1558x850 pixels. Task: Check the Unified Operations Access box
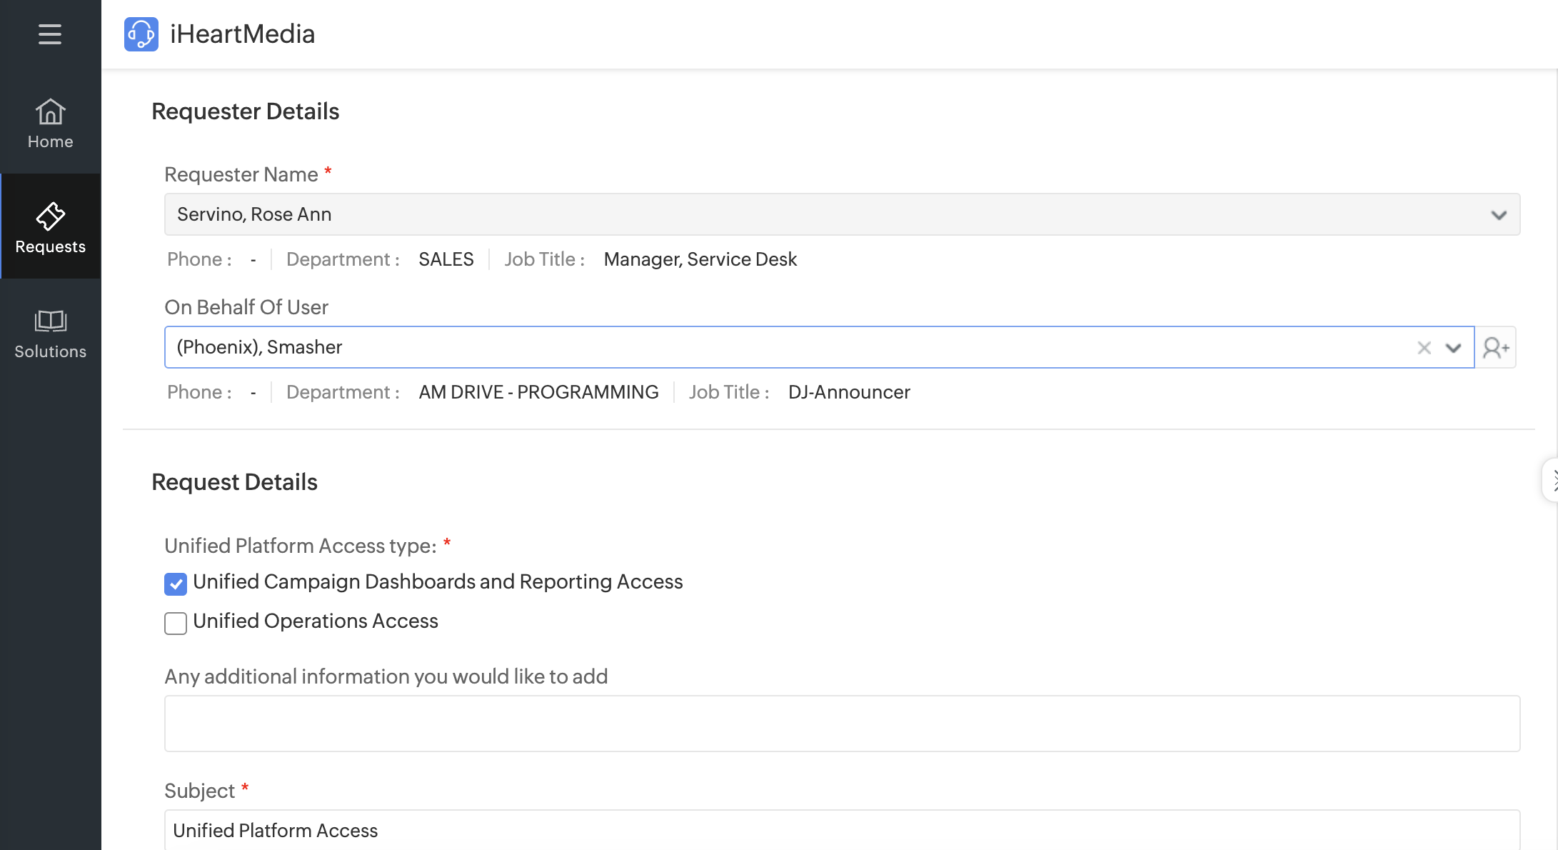[176, 623]
